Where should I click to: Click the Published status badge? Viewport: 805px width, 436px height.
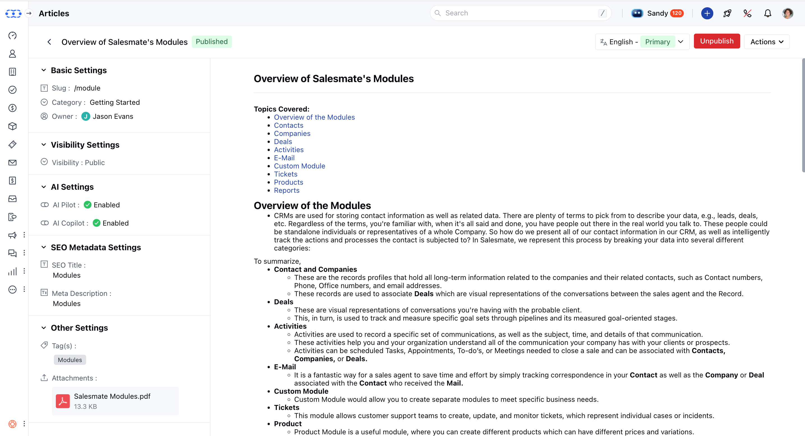[211, 41]
